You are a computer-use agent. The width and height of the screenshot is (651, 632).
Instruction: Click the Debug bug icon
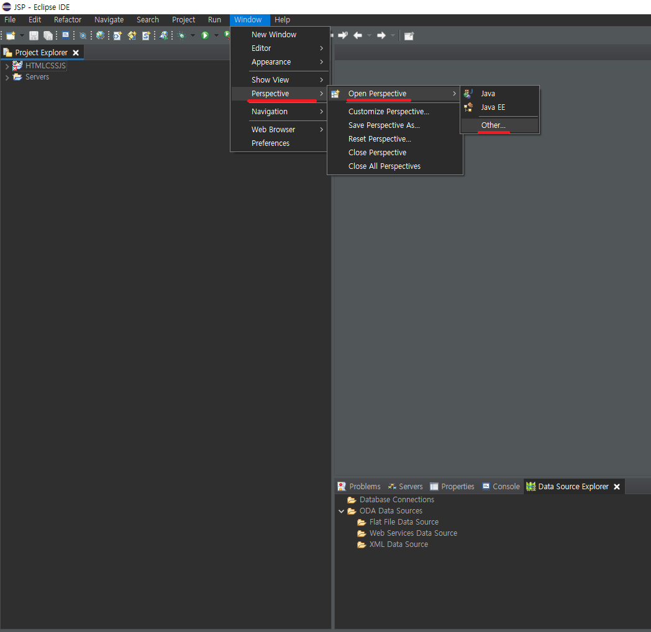pos(181,35)
